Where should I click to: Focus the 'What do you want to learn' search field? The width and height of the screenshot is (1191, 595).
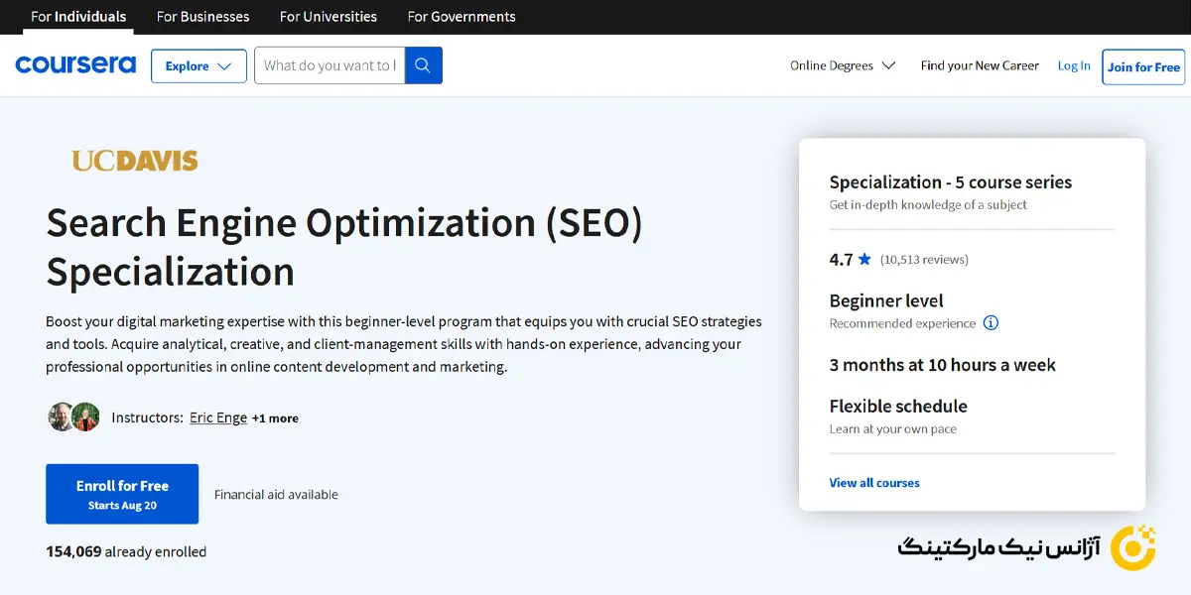pyautogui.click(x=330, y=65)
